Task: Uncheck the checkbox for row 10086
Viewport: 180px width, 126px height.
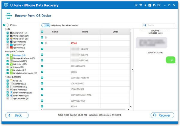Action: click(x=42, y=72)
